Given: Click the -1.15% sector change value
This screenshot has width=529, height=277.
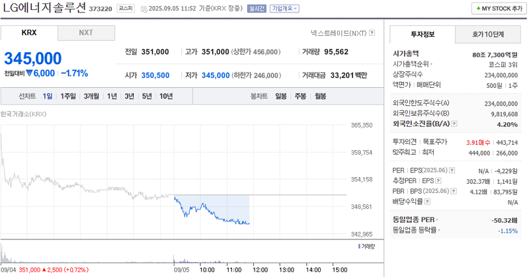Looking at the screenshot, I should 508,231.
